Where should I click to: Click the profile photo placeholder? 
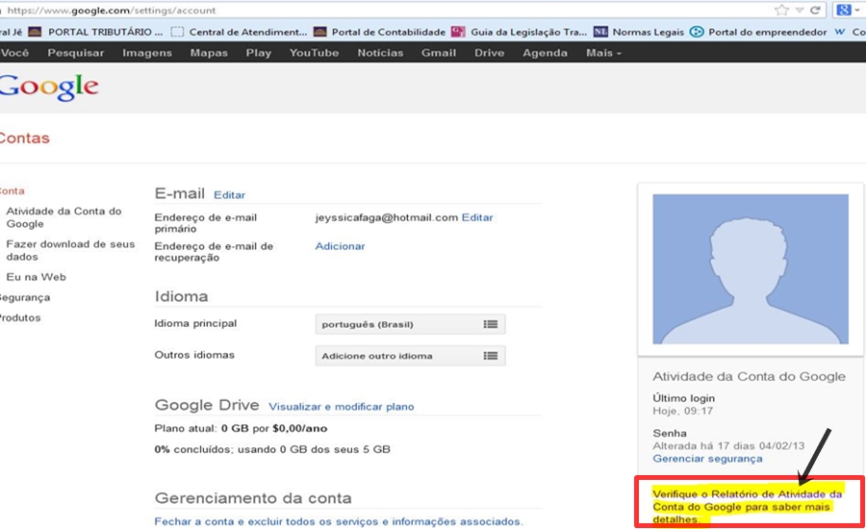click(x=750, y=269)
